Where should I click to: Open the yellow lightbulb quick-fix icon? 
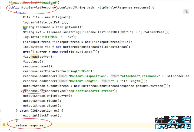pos(4,125)
